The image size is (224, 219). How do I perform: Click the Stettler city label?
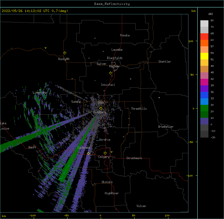click(165, 62)
